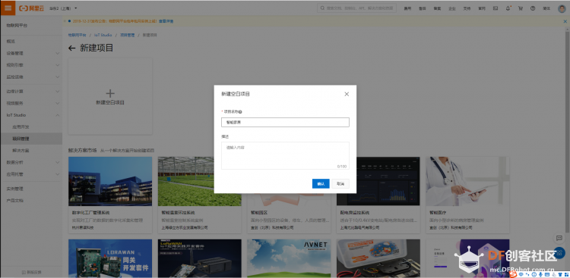
Task: Open the LORAWAN 网关开发套件 card
Action: (x=110, y=258)
